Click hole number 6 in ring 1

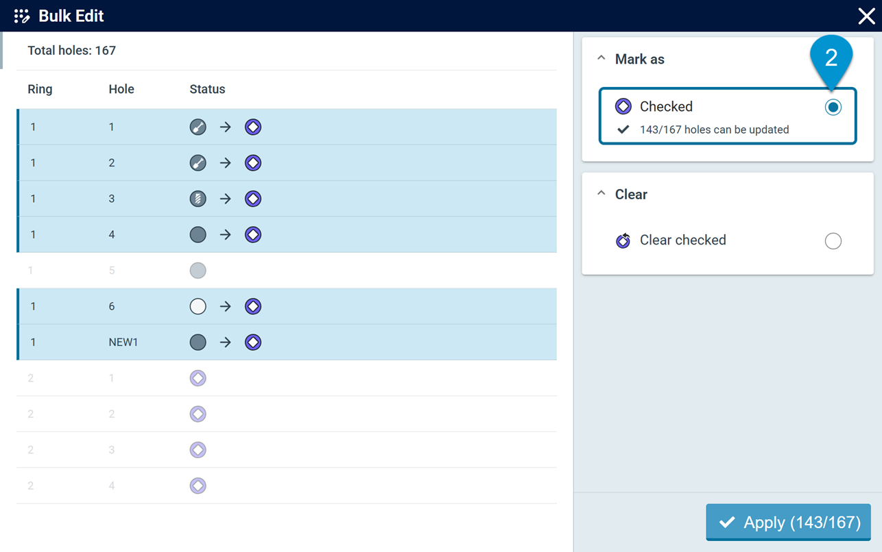point(112,306)
